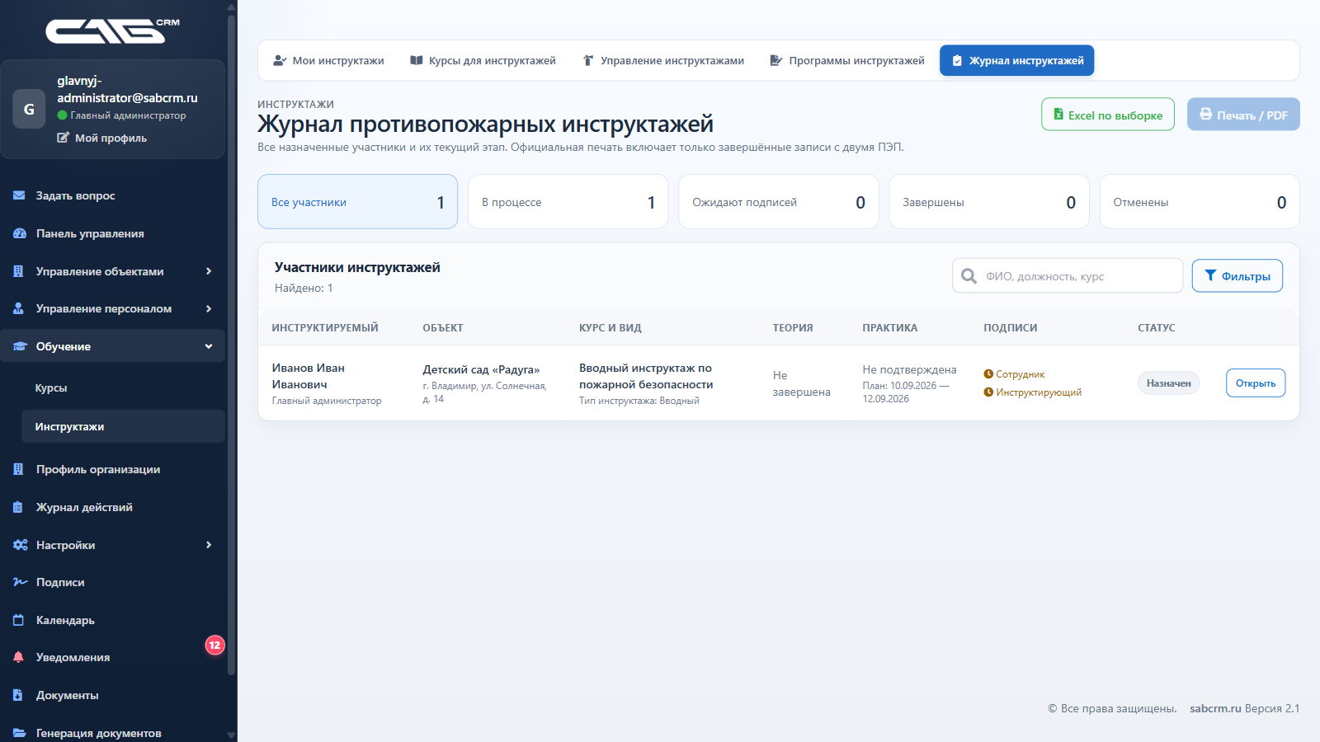Open the Мои инструктажи tab
This screenshot has height=742, width=1320.
[328, 60]
